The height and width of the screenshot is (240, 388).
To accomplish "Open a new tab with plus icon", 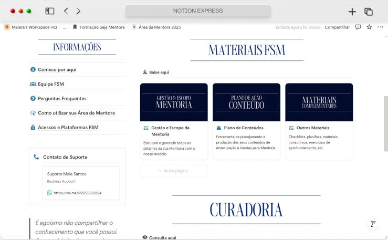I will tap(352, 12).
